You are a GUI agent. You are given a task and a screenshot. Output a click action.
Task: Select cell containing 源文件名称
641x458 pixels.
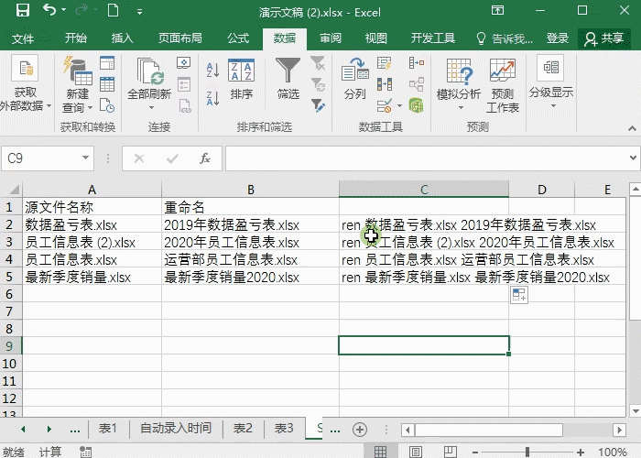(x=92, y=207)
